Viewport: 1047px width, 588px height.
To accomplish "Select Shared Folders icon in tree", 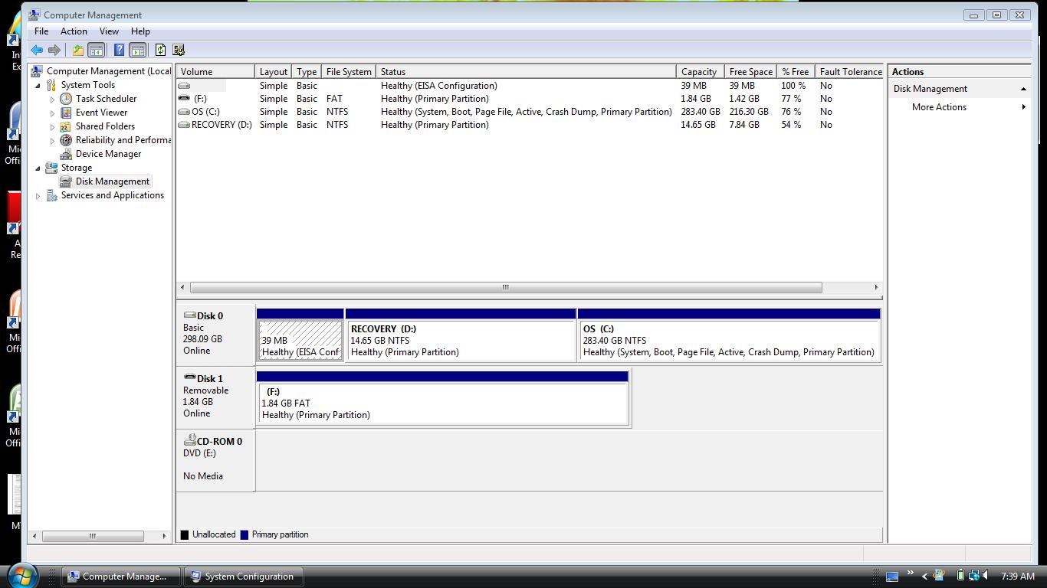I will point(66,126).
